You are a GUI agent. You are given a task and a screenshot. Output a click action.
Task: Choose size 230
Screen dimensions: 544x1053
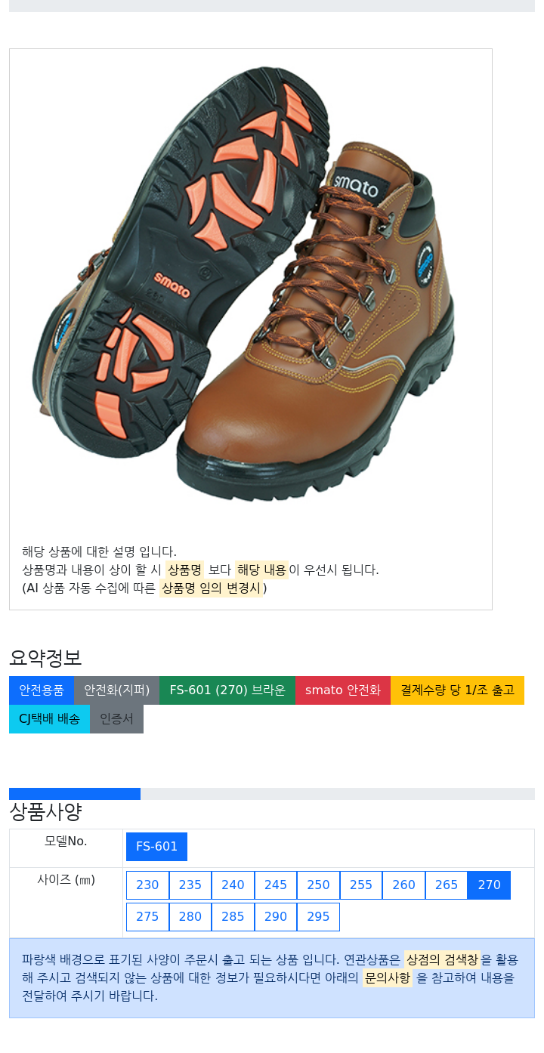coord(147,885)
